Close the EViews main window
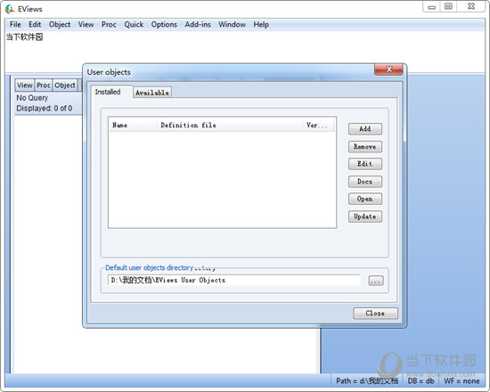This screenshot has width=490, height=392. pyautogui.click(x=471, y=7)
